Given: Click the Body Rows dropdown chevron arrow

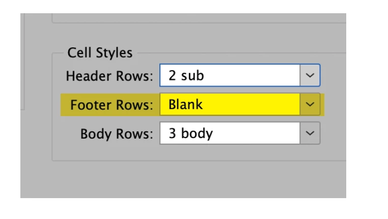Looking at the screenshot, I should coord(311,134).
